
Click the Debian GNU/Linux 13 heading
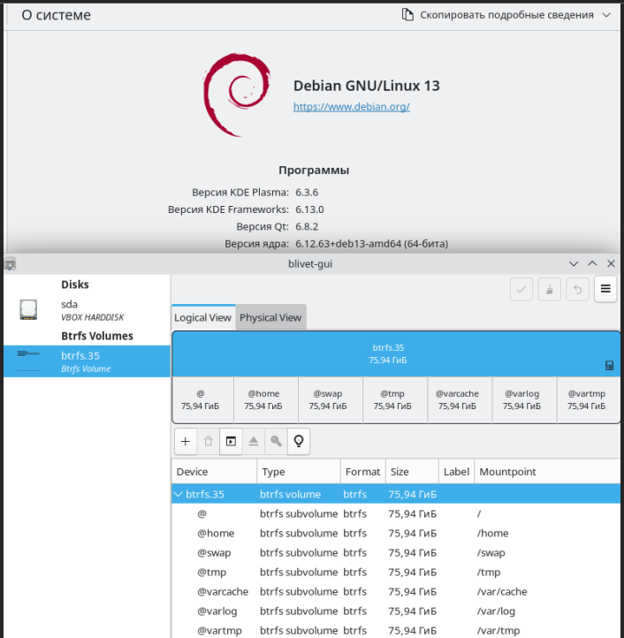point(366,86)
